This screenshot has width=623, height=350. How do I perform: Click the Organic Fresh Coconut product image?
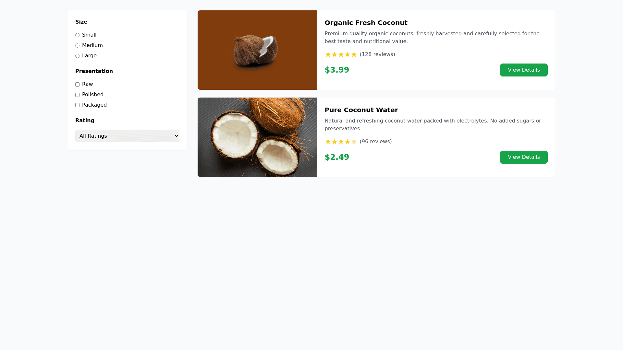coord(257,50)
